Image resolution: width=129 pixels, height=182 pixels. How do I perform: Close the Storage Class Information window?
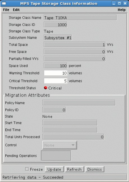coord(125,3)
